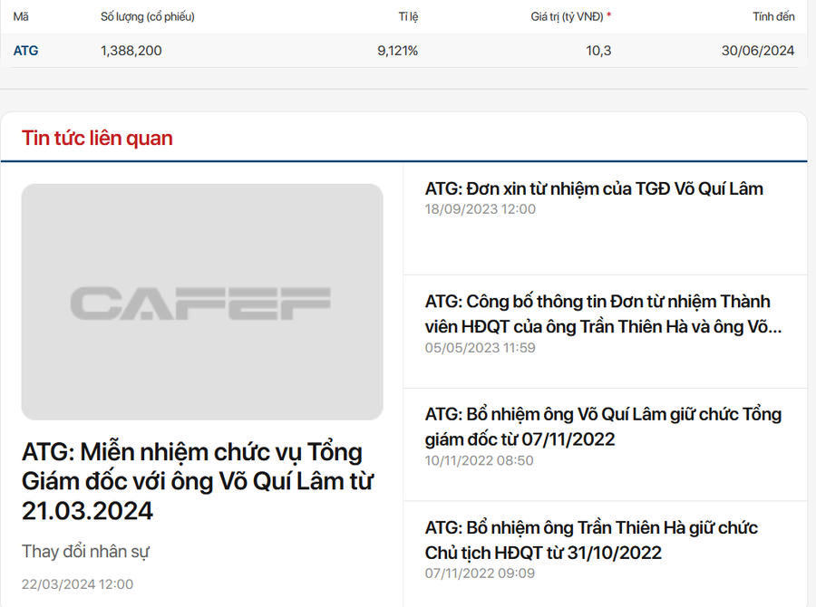
Task: Click the Tính đến column header
Action: [x=773, y=16]
